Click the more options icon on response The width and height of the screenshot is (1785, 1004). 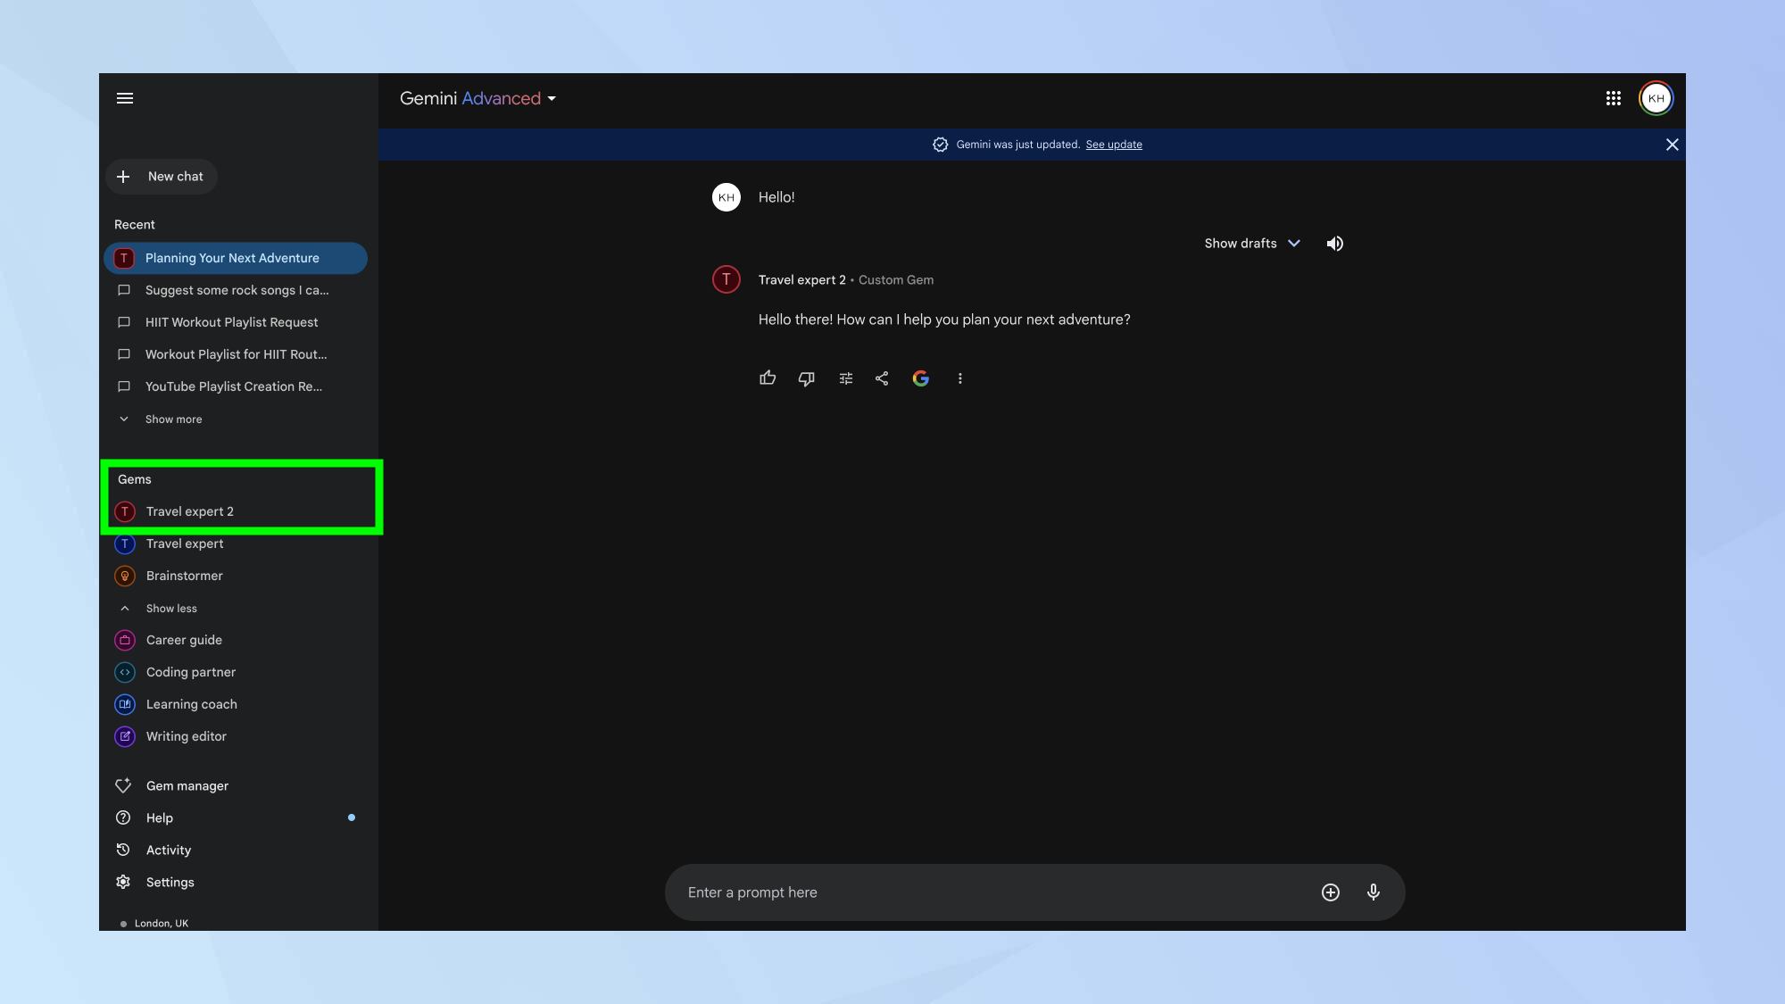960,377
